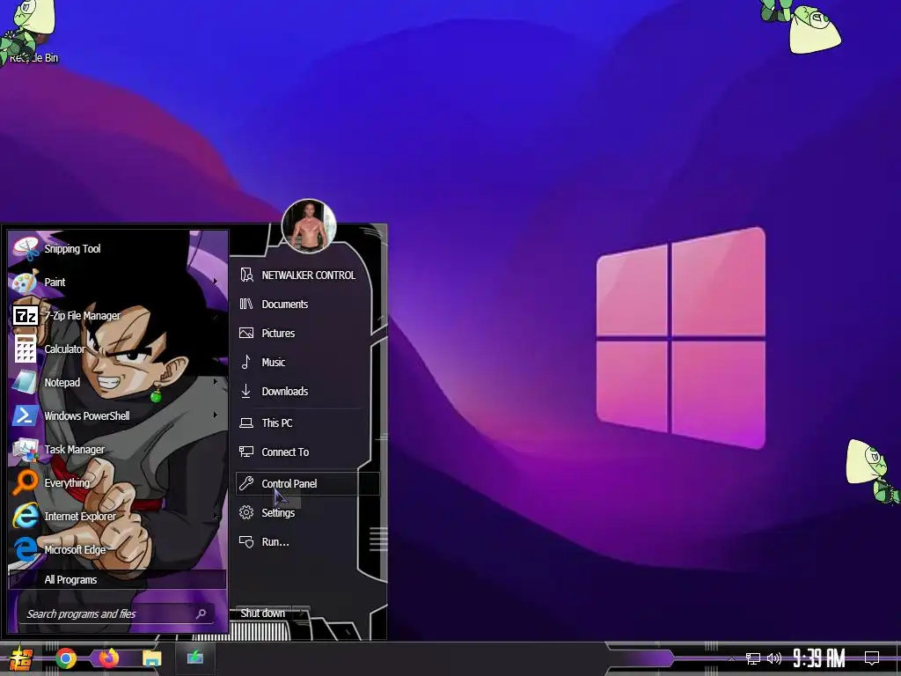Click the NETWALKER CONTROL user icon
The image size is (901, 676).
click(x=246, y=275)
